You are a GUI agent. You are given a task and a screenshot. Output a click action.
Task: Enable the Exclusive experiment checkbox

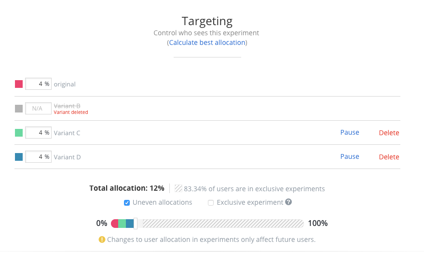coord(211,203)
